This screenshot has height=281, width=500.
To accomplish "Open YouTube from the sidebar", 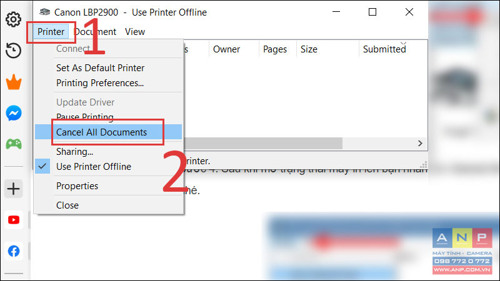I will (x=14, y=220).
